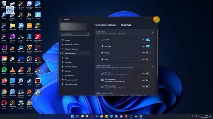Select the Logitech G HUB desktop icon
213x119 pixels.
29,16
